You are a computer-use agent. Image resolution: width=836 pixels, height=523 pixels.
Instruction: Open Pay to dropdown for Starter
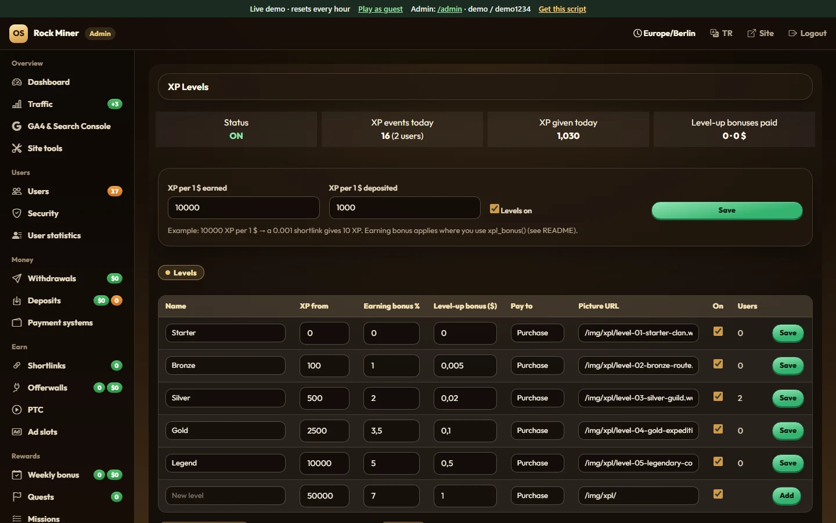point(537,333)
